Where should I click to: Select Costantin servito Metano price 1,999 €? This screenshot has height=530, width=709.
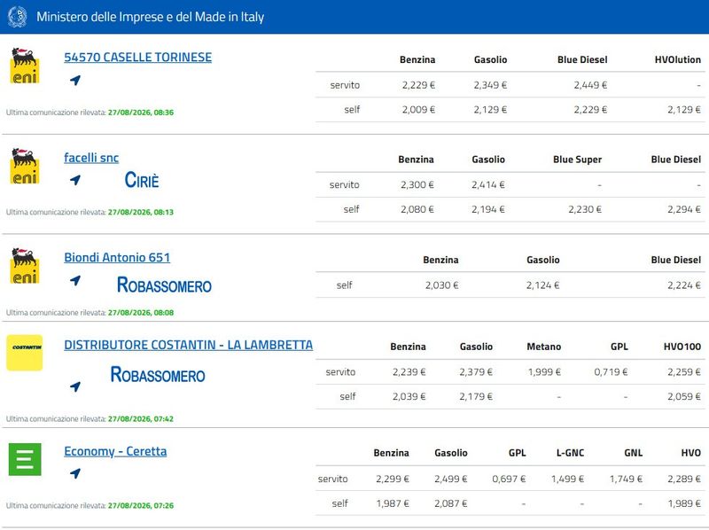coord(544,372)
